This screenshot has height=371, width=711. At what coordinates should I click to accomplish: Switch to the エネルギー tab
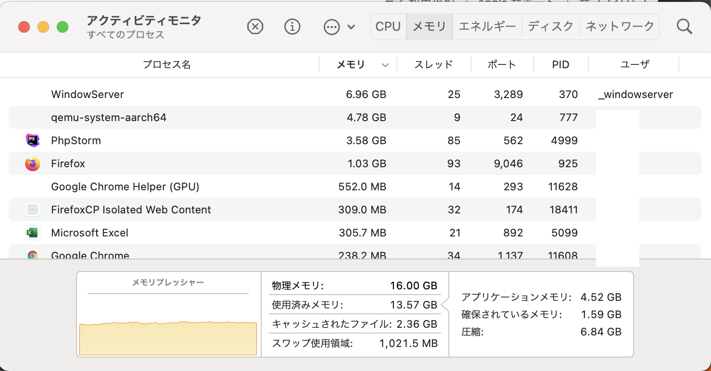[x=487, y=26]
